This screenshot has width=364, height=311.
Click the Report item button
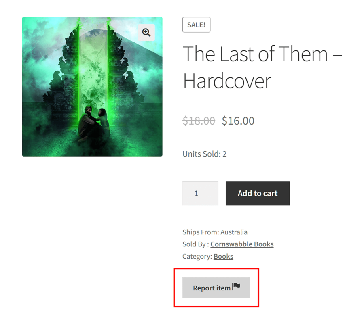pos(216,288)
